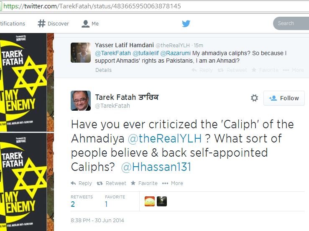Image resolution: width=309 pixels, height=231 pixels.
Task: Click the Twitter bird logo
Action: point(186,23)
